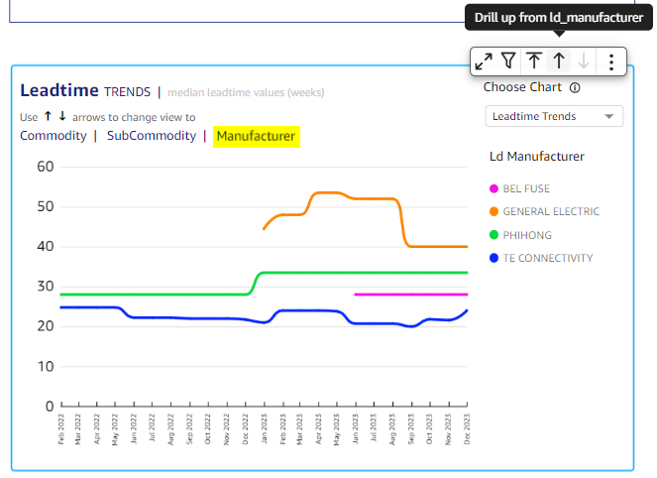Screen dimensions: 657x478
Task: Click the info icon beside Choose Chart
Action: tap(575, 87)
